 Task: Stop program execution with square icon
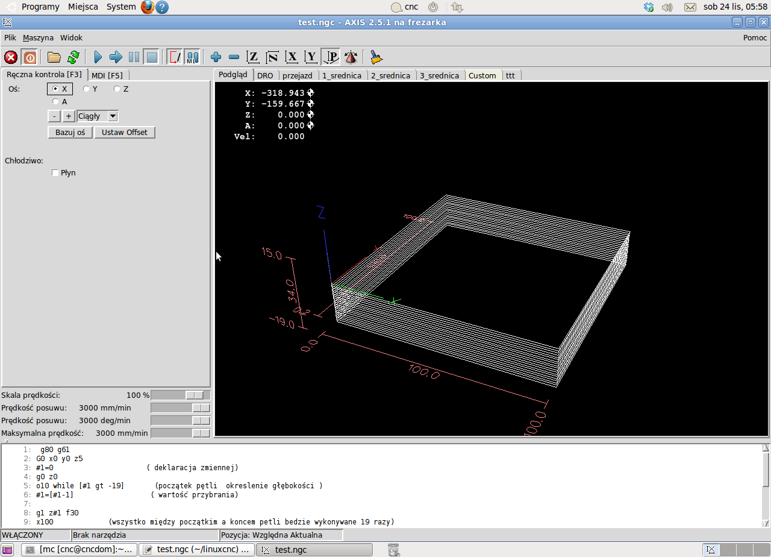click(x=152, y=57)
